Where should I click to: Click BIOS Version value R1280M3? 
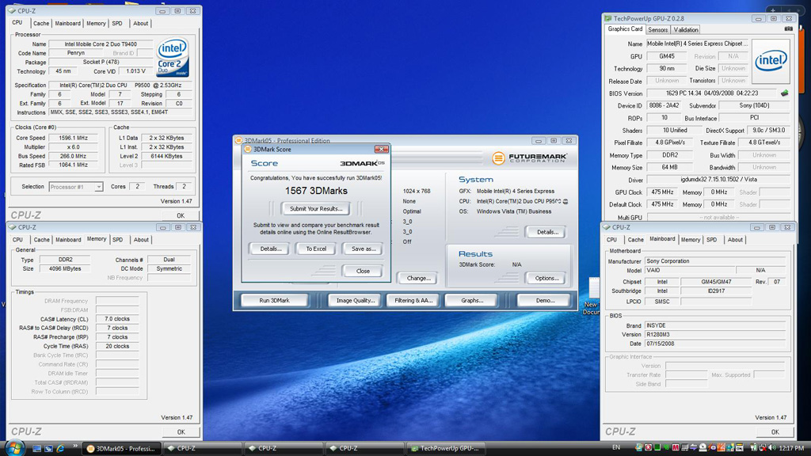(x=715, y=335)
